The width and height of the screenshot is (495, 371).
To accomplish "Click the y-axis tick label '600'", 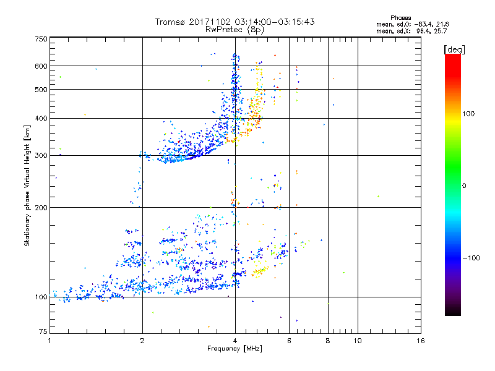I will tap(41, 66).
